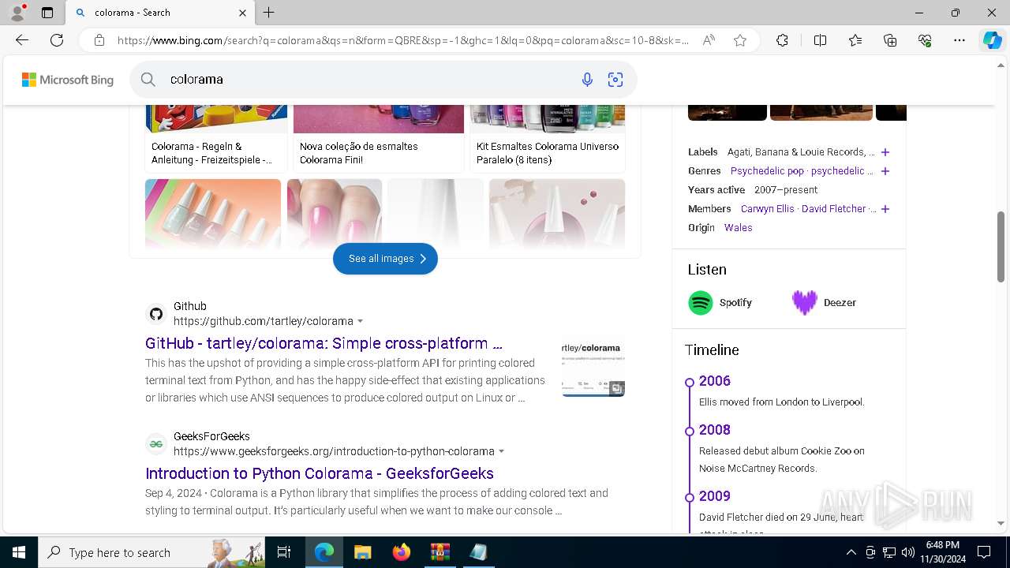This screenshot has width=1010, height=568.
Task: Open the Wales origin link
Action: click(x=739, y=227)
